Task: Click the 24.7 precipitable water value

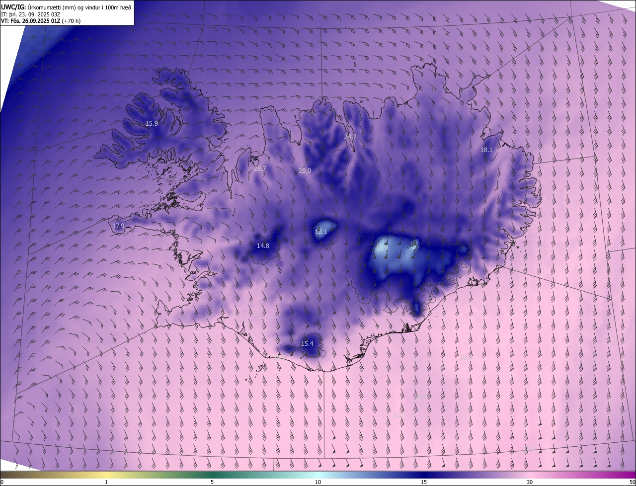Action: [x=350, y=137]
